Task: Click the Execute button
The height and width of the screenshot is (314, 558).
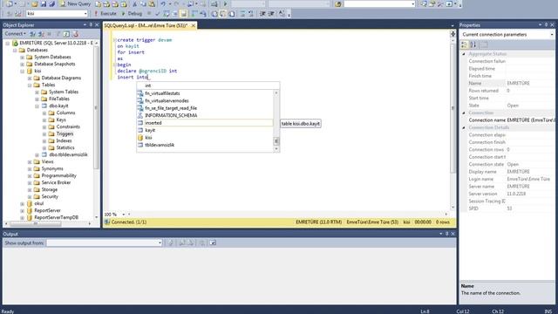Action: [x=105, y=14]
